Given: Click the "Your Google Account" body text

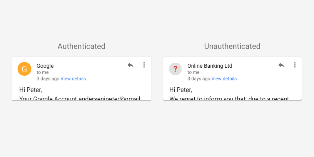Looking at the screenshot, I should coord(79,98).
